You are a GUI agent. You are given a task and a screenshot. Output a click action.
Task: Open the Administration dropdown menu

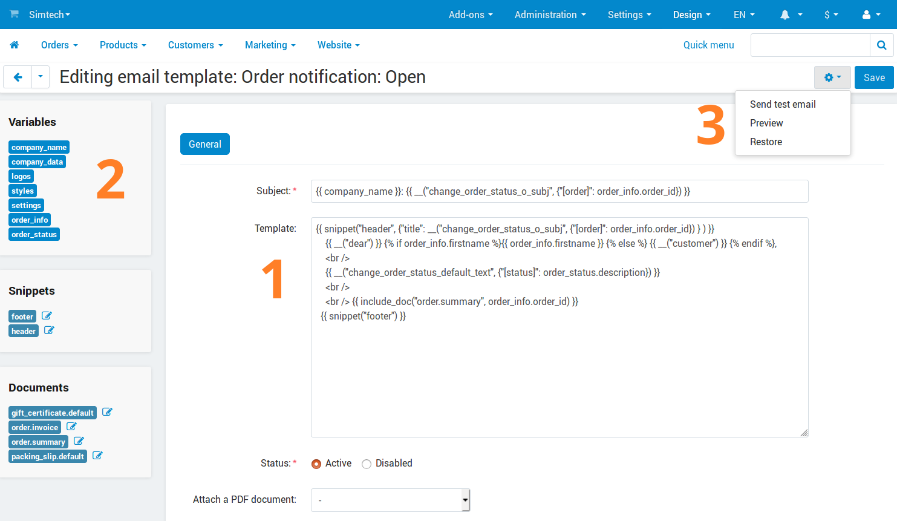pos(550,15)
